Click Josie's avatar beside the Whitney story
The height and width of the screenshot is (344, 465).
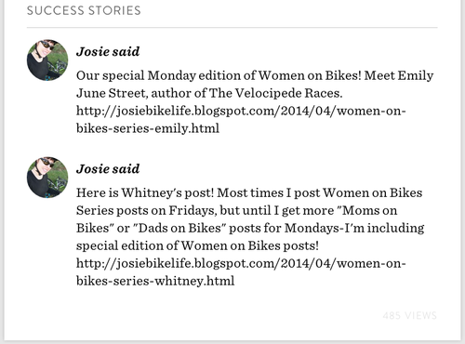(47, 178)
